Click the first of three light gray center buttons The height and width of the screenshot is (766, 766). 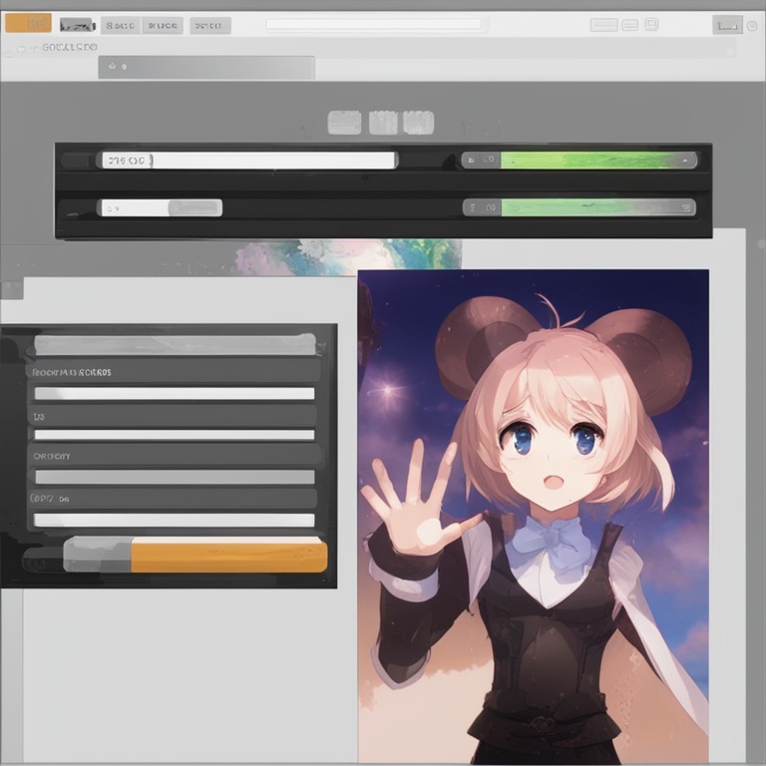click(344, 123)
